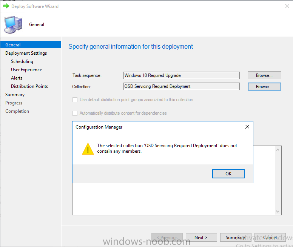Image resolution: width=293 pixels, height=247 pixels.
Task: Browse for a collection
Action: tap(264, 87)
